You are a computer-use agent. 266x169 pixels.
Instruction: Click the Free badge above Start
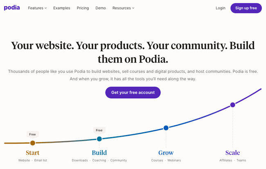click(33, 134)
